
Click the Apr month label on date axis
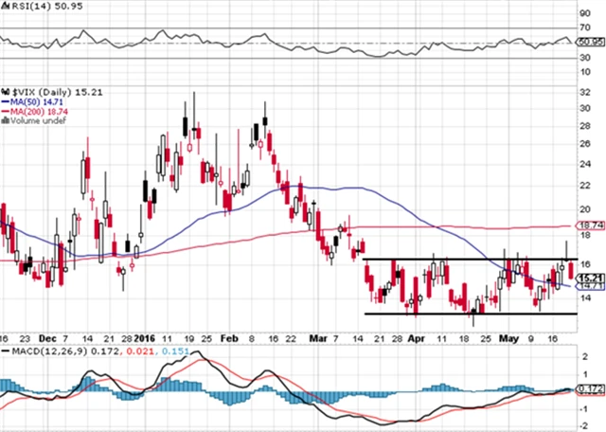point(417,339)
